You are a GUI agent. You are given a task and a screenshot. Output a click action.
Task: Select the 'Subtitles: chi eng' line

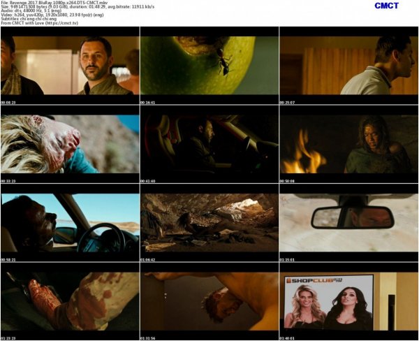click(29, 19)
